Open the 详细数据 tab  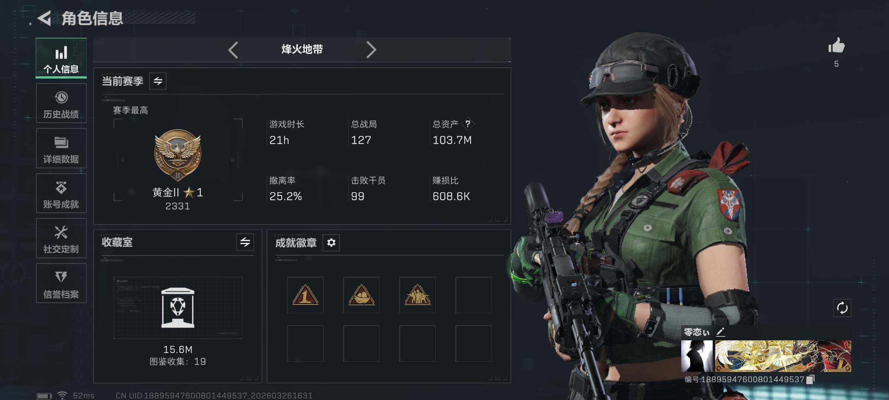pos(61,149)
